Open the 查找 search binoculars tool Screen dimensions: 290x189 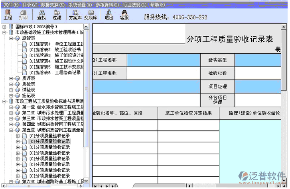[41, 15]
